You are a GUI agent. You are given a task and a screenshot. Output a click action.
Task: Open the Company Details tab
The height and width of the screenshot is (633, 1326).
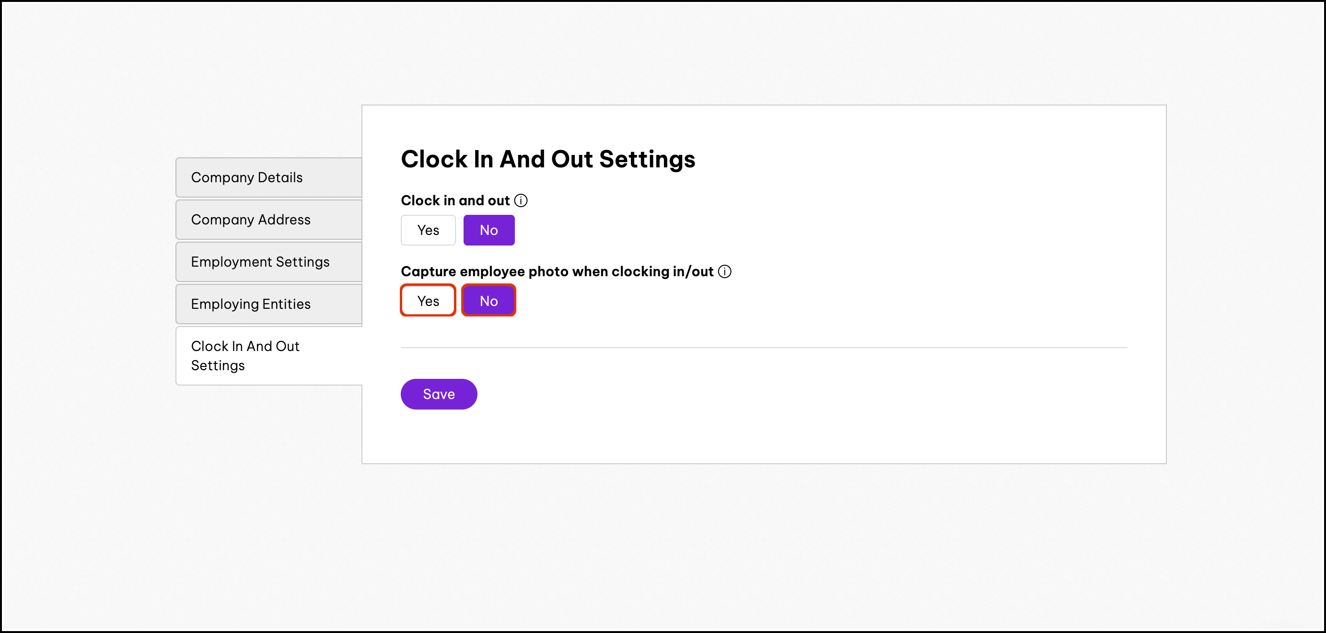269,177
